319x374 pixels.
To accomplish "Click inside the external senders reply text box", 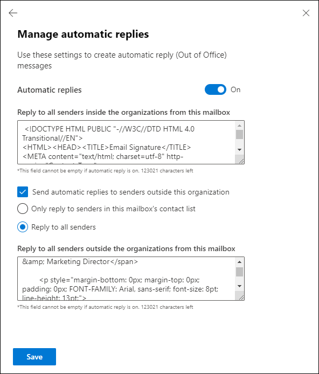I will click(x=126, y=279).
